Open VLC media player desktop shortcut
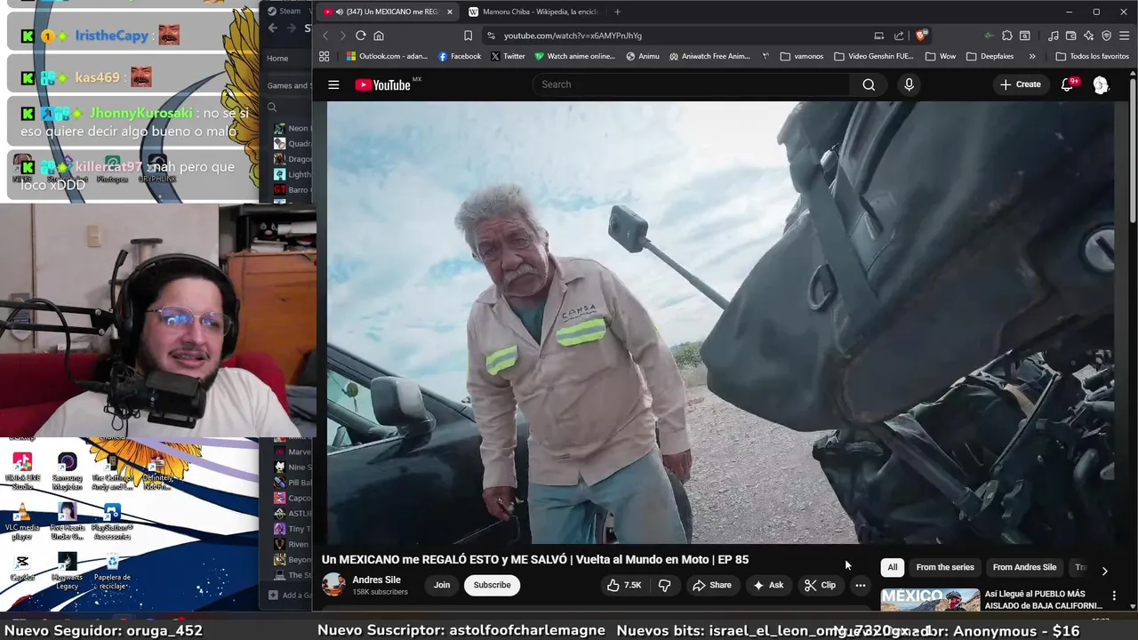 click(x=22, y=521)
